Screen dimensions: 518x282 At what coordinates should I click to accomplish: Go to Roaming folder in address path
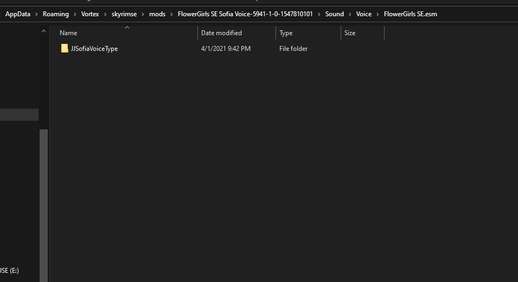tap(56, 14)
